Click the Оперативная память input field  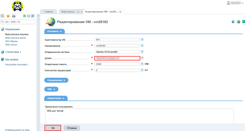[117, 64]
